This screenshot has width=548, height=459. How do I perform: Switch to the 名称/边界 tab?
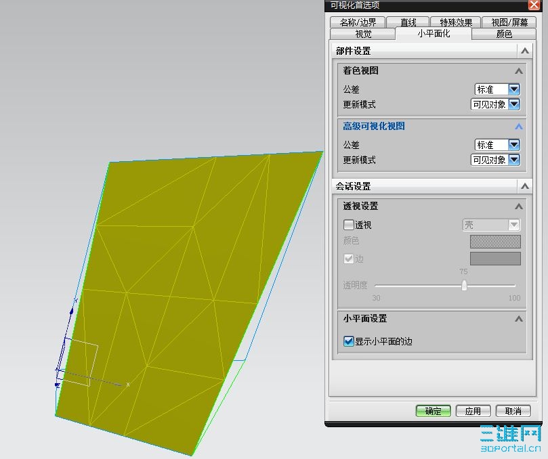tap(358, 22)
